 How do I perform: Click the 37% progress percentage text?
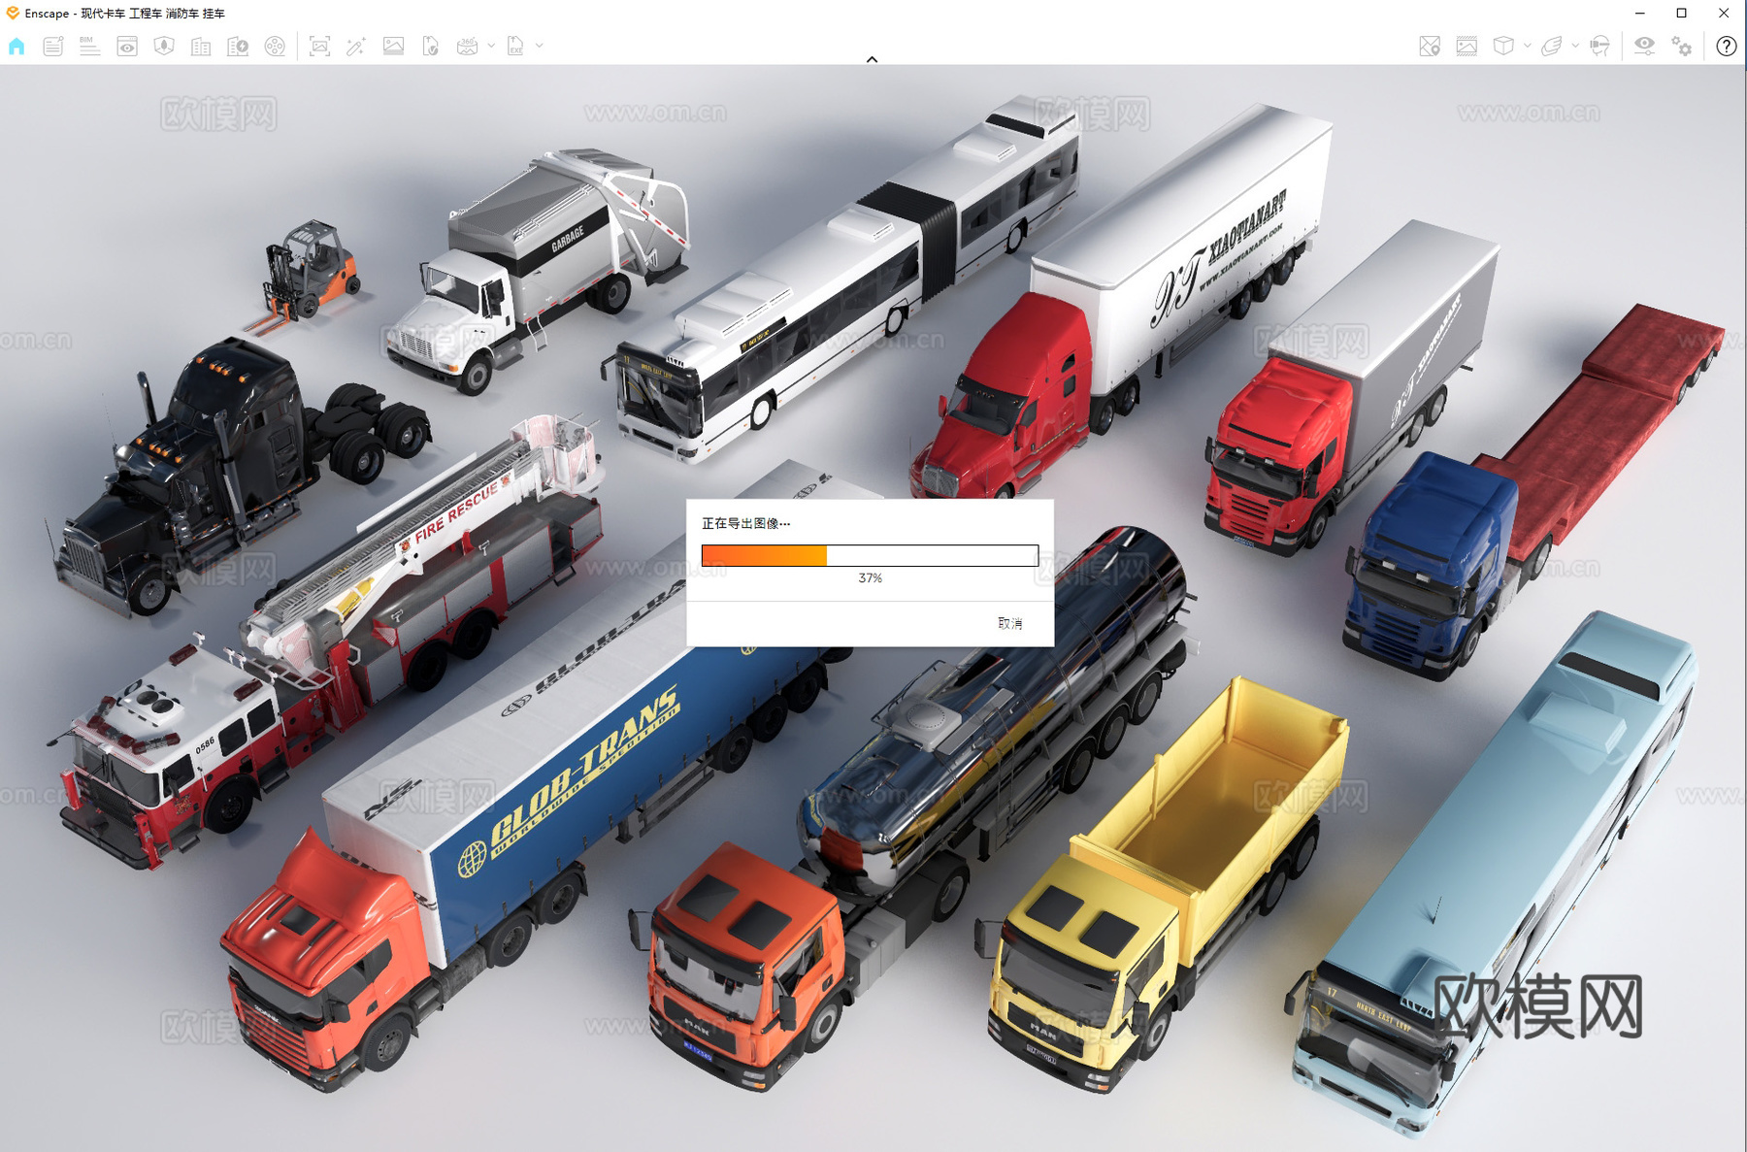pos(870,578)
